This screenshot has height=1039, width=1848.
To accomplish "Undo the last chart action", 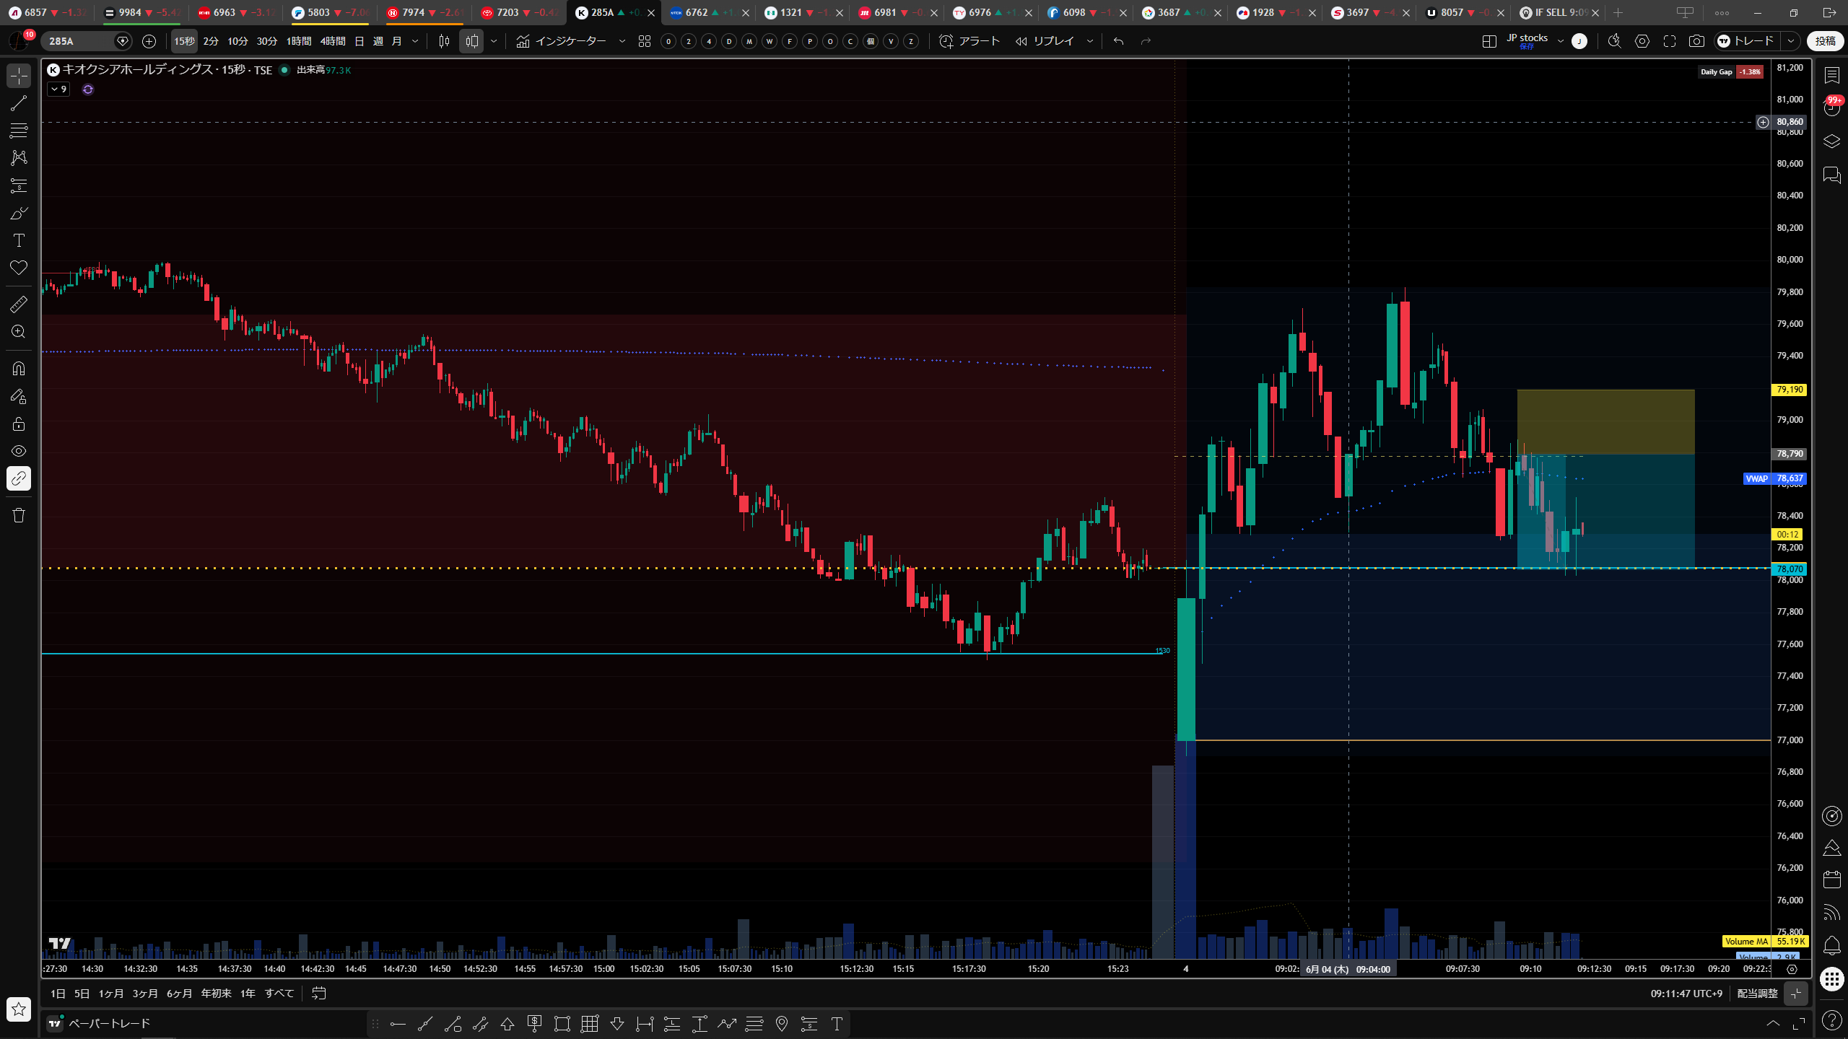I will (1118, 41).
